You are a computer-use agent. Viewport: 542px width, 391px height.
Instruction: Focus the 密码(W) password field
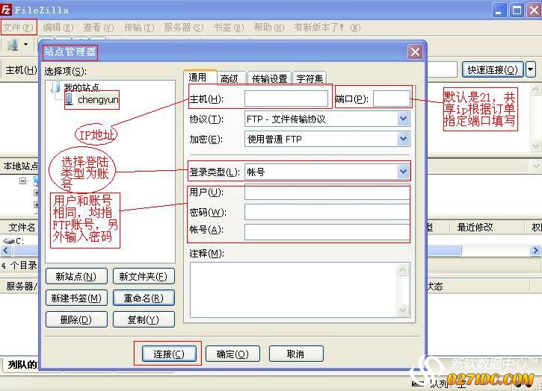coord(327,212)
